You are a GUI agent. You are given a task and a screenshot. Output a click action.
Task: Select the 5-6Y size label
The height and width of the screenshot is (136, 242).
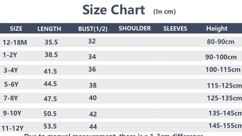pyautogui.click(x=11, y=84)
